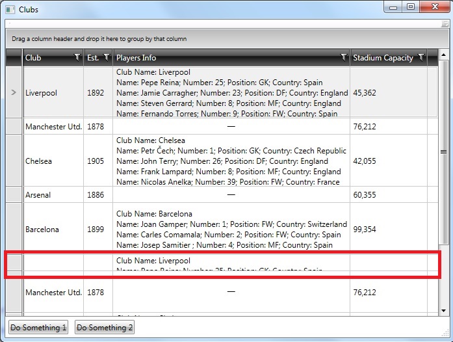Screen dimensions: 453x342
Task: Click the Do Something 2 button
Action: [105, 327]
